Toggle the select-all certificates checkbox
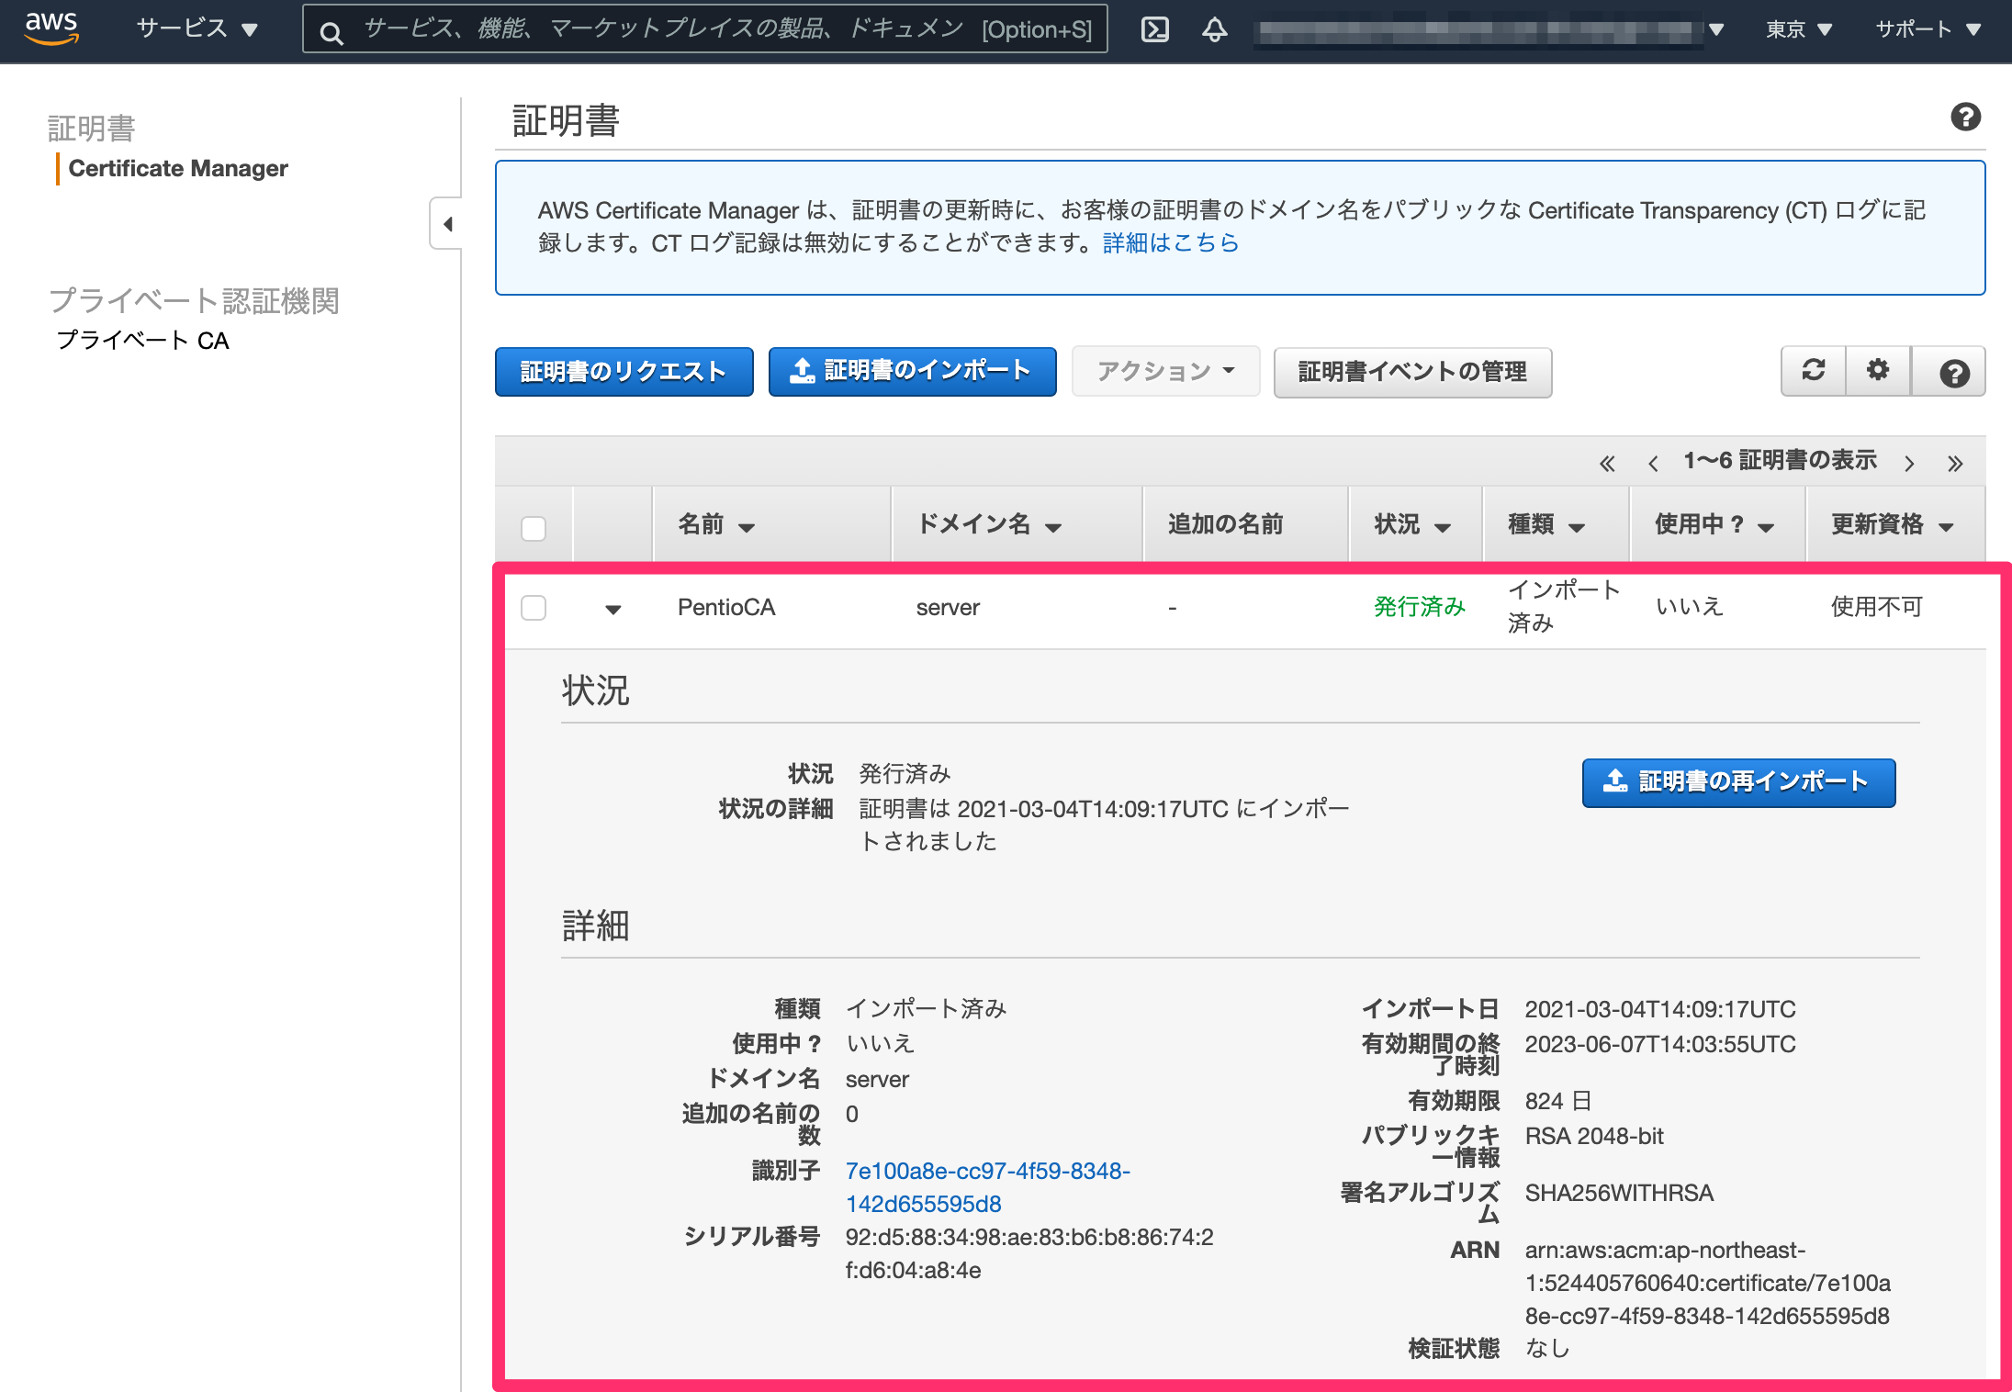2012x1392 pixels. 534,529
